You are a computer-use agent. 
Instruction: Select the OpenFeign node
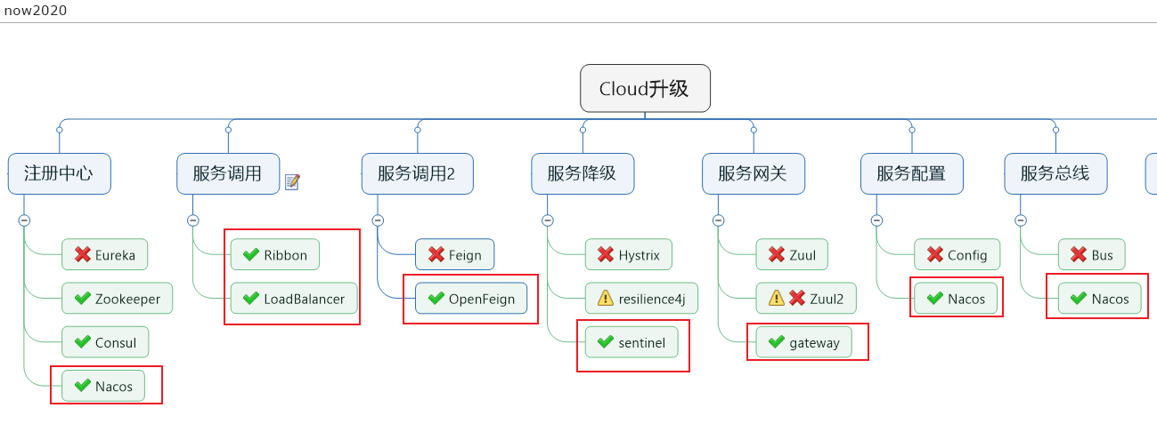pos(471,299)
